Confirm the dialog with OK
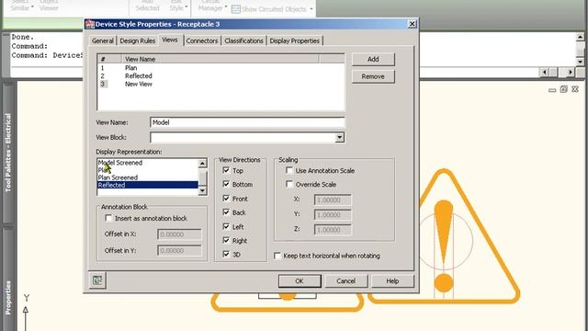The width and height of the screenshot is (588, 331). pos(300,280)
